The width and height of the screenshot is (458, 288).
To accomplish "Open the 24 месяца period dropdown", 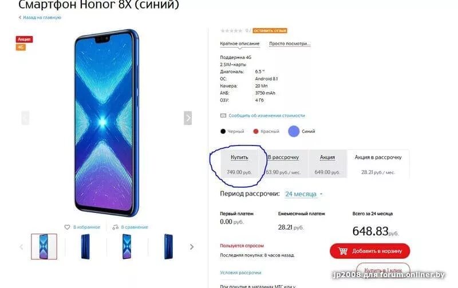I will 304,194.
